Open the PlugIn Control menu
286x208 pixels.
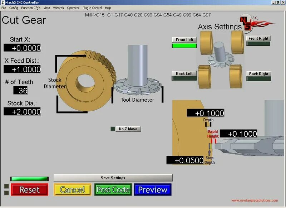92,8
